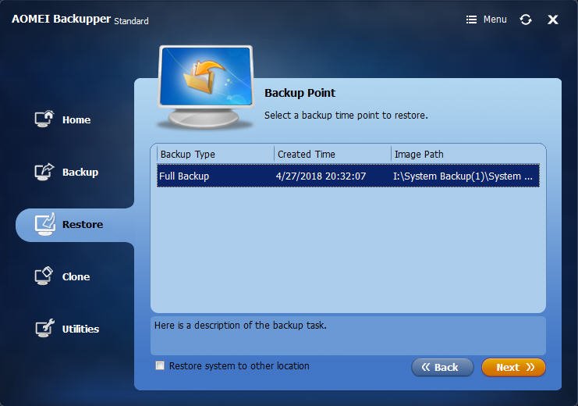Open the Utilities wrench icon
The image size is (578, 406).
tap(44, 328)
